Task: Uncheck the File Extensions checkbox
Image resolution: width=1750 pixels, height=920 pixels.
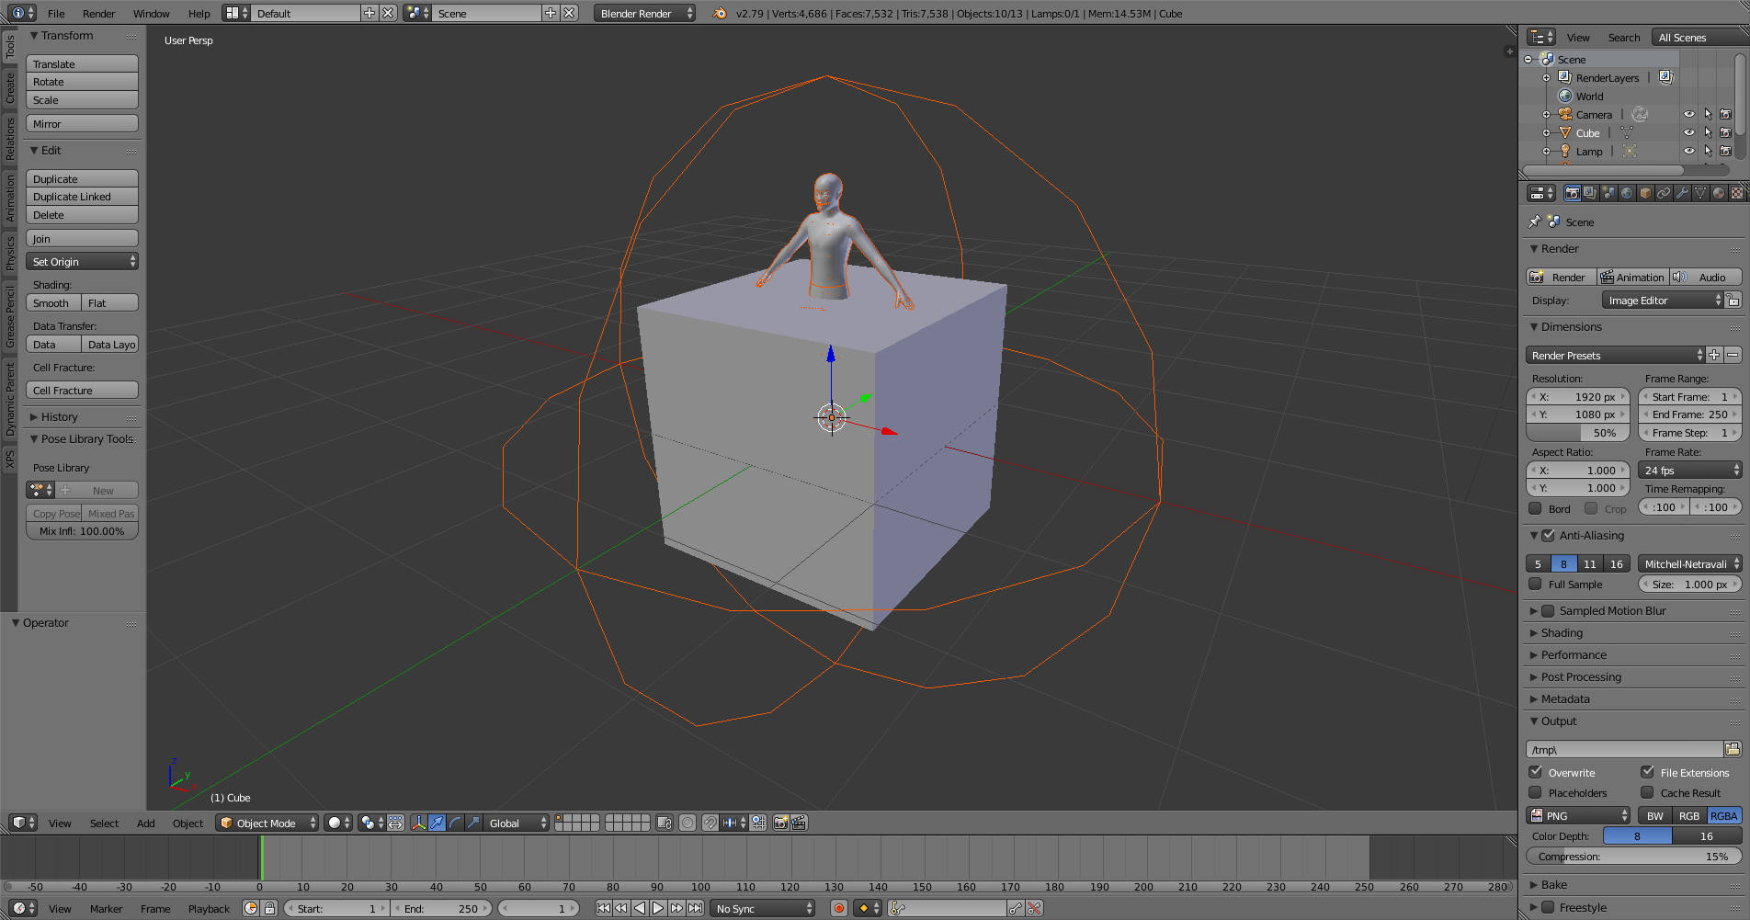Action: tap(1647, 772)
